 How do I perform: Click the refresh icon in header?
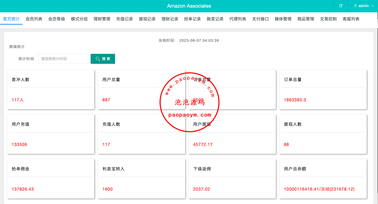coord(341,6)
